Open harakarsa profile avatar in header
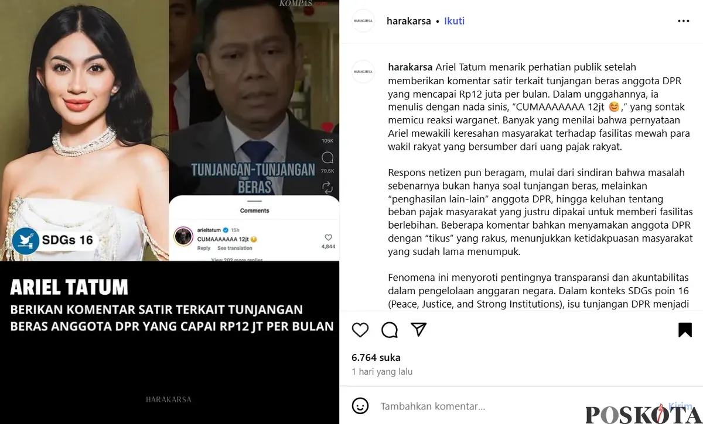Image resolution: width=703 pixels, height=424 pixels. pos(363,21)
